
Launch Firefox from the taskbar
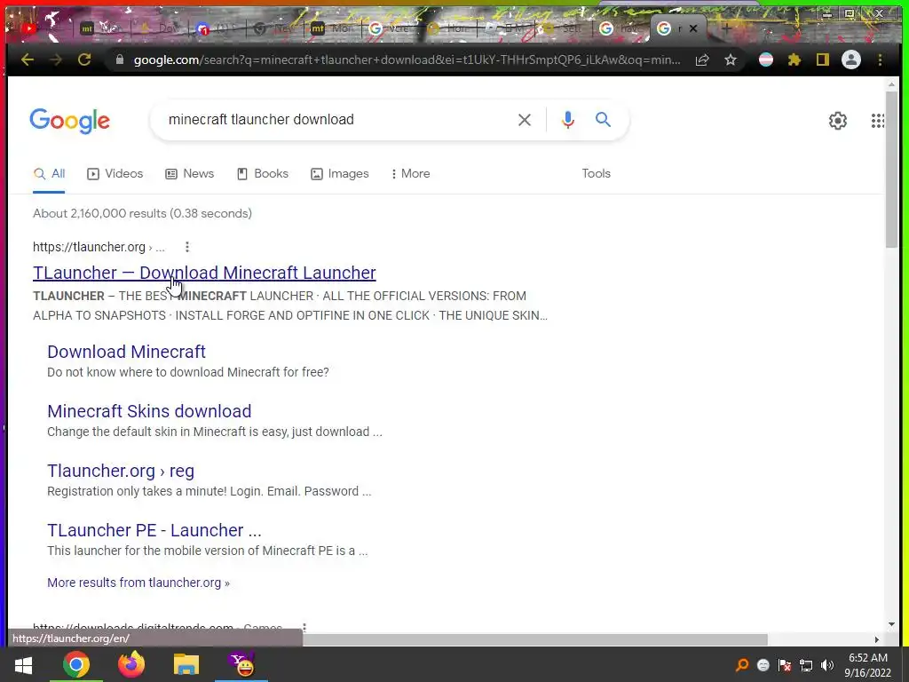pos(131,664)
